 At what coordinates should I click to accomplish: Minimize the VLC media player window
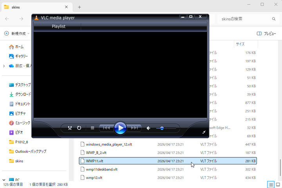183,17
